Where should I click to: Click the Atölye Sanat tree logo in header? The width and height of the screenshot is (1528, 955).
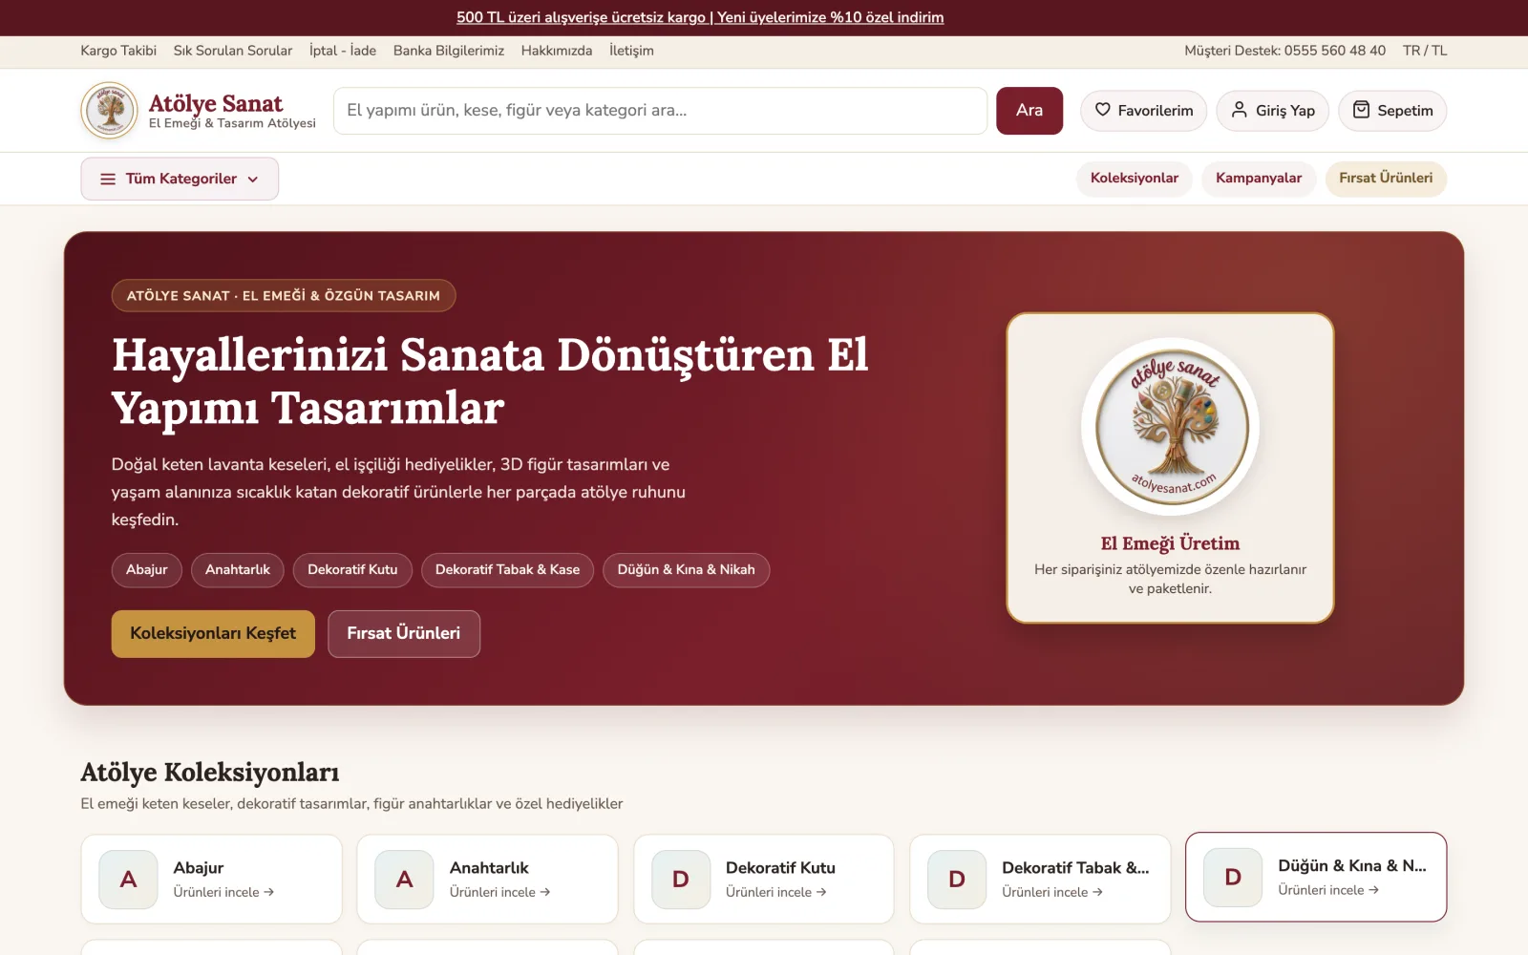[x=110, y=111]
